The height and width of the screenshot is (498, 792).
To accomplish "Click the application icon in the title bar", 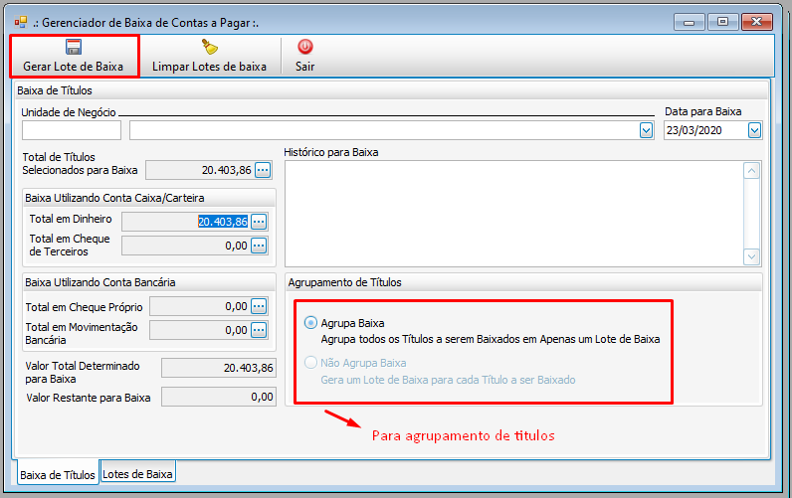I will (x=21, y=22).
